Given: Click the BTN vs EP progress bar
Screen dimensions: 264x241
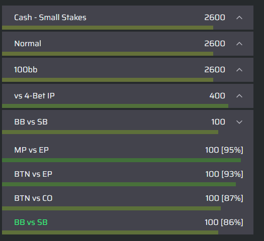Looking at the screenshot, I should (x=119, y=184).
